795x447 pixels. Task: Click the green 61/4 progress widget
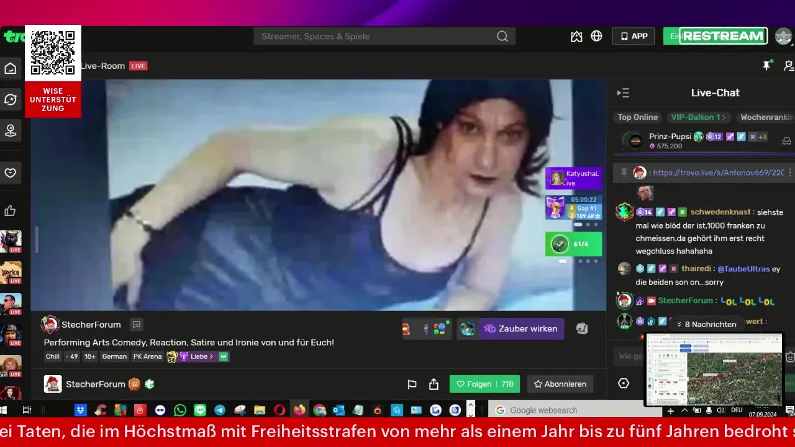point(573,244)
